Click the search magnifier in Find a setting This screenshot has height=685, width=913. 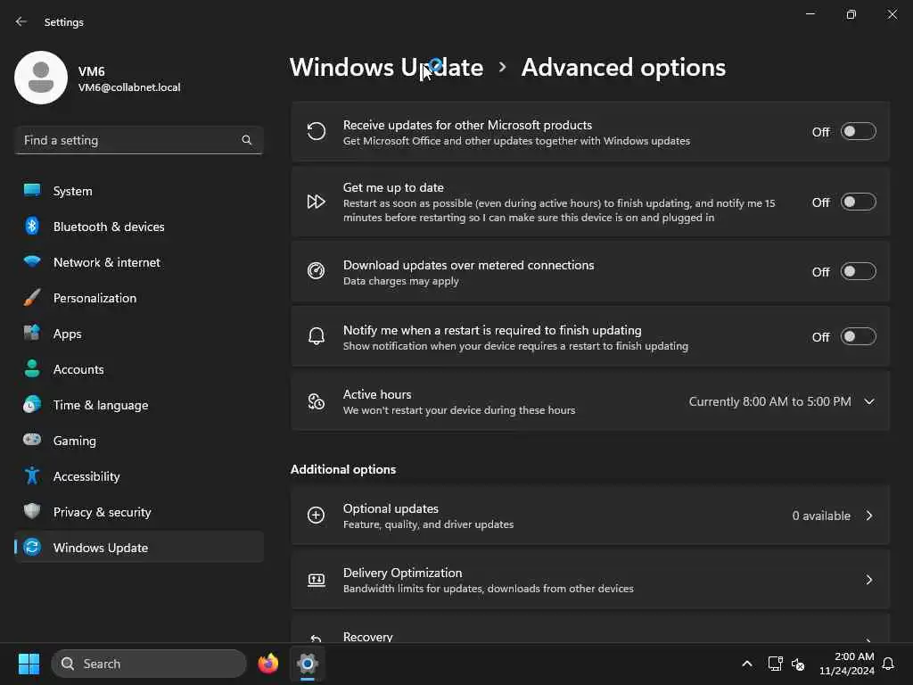click(x=246, y=140)
